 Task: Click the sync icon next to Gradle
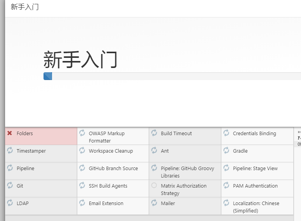point(226,151)
